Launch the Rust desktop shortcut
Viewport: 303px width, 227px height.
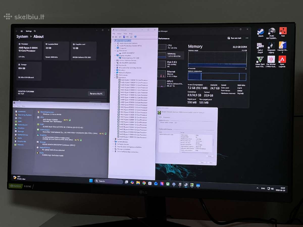pyautogui.click(x=283, y=32)
